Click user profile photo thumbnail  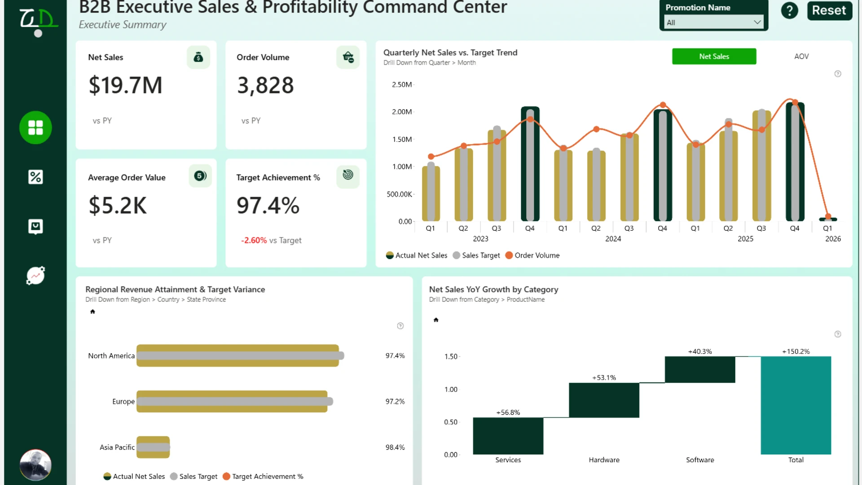coord(35,465)
